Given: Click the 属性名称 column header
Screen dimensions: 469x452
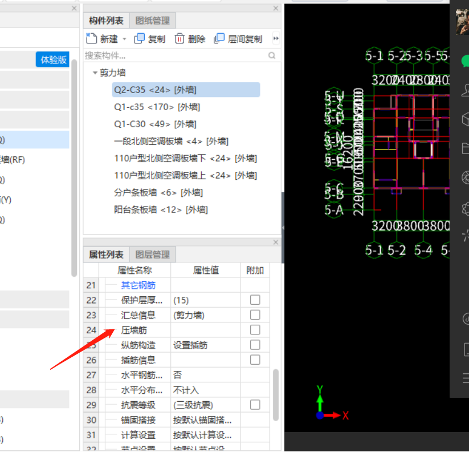Looking at the screenshot, I should coord(134,270).
